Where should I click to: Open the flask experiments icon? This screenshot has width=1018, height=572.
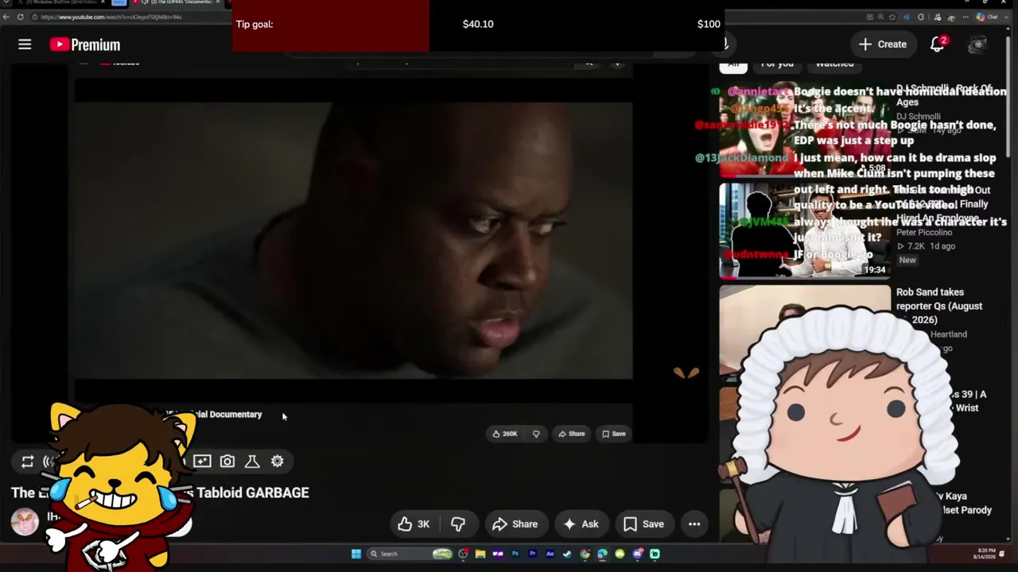252,461
